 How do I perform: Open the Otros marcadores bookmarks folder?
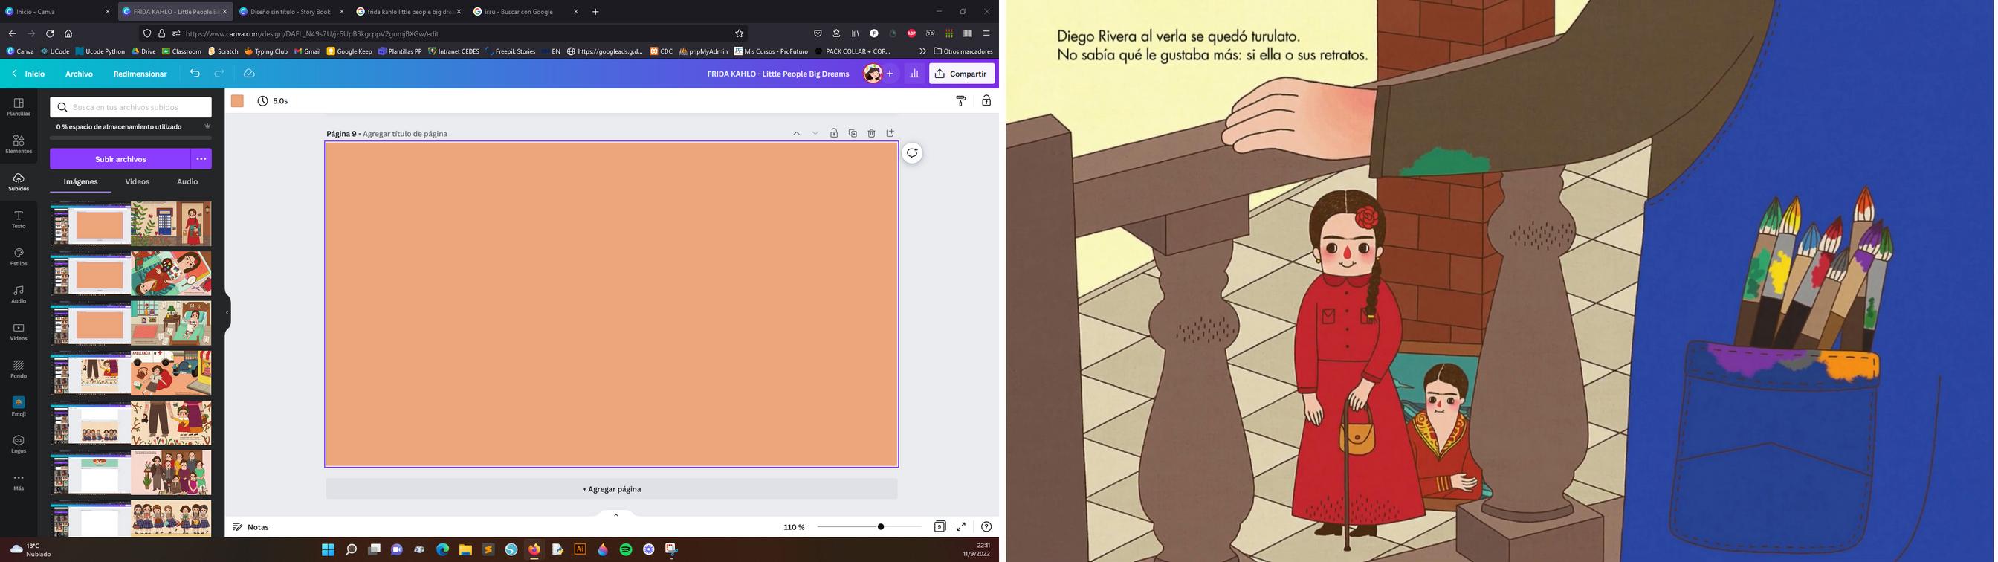pyautogui.click(x=963, y=51)
